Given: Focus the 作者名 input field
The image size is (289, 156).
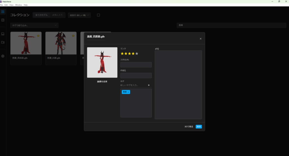Looking at the screenshot, I should [136, 75].
